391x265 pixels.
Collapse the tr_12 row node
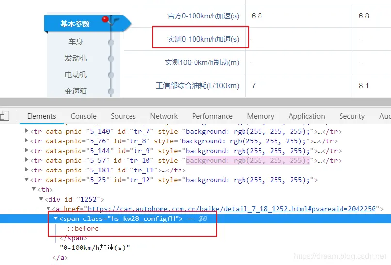tap(26, 179)
